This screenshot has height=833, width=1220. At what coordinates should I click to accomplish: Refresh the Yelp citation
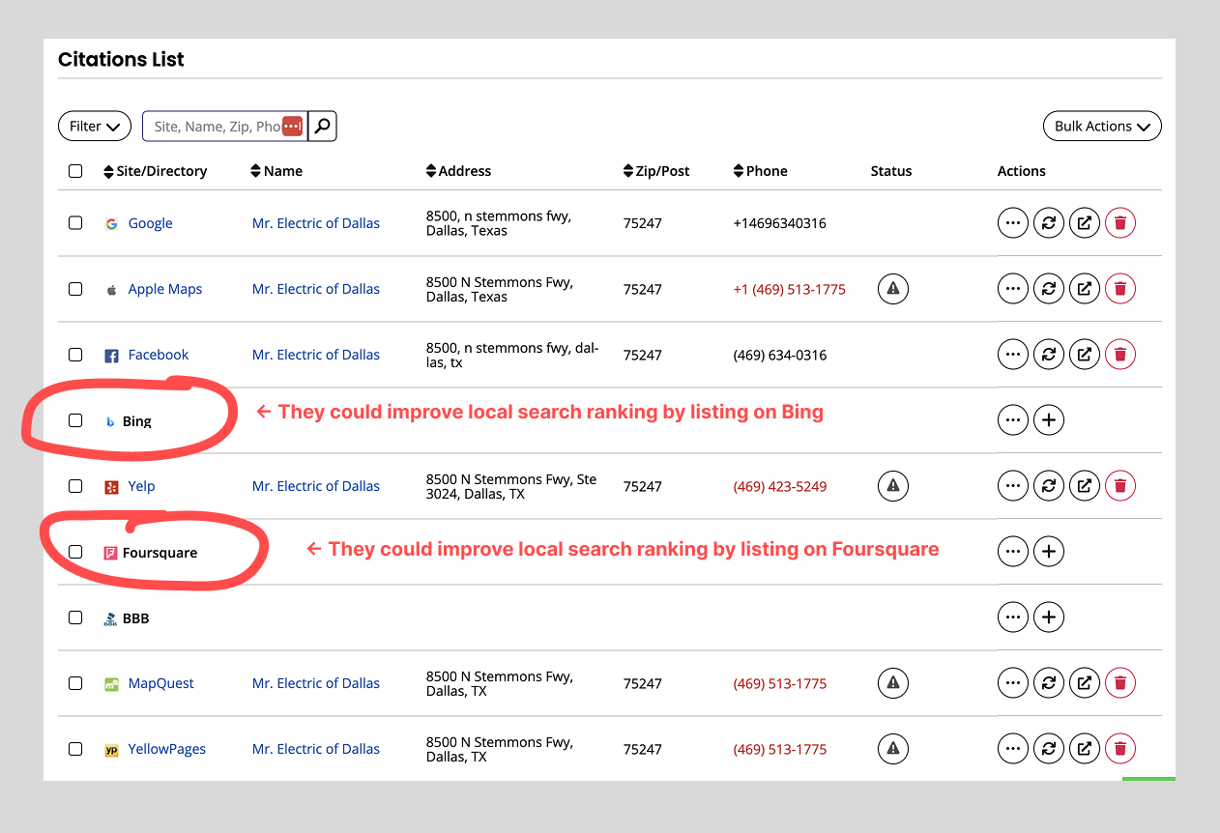(x=1049, y=486)
